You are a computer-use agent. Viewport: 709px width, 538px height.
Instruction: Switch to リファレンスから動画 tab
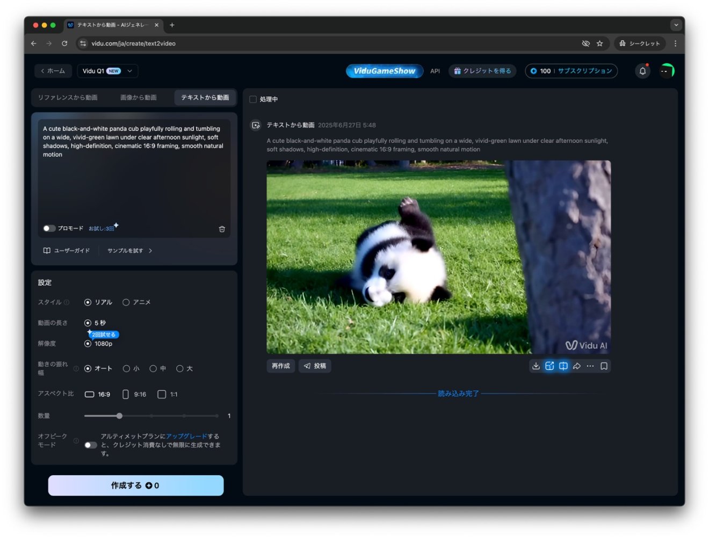[68, 98]
